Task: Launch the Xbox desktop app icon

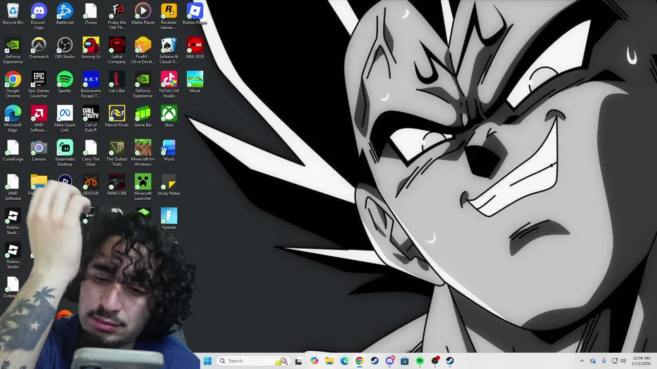Action: coord(169,117)
